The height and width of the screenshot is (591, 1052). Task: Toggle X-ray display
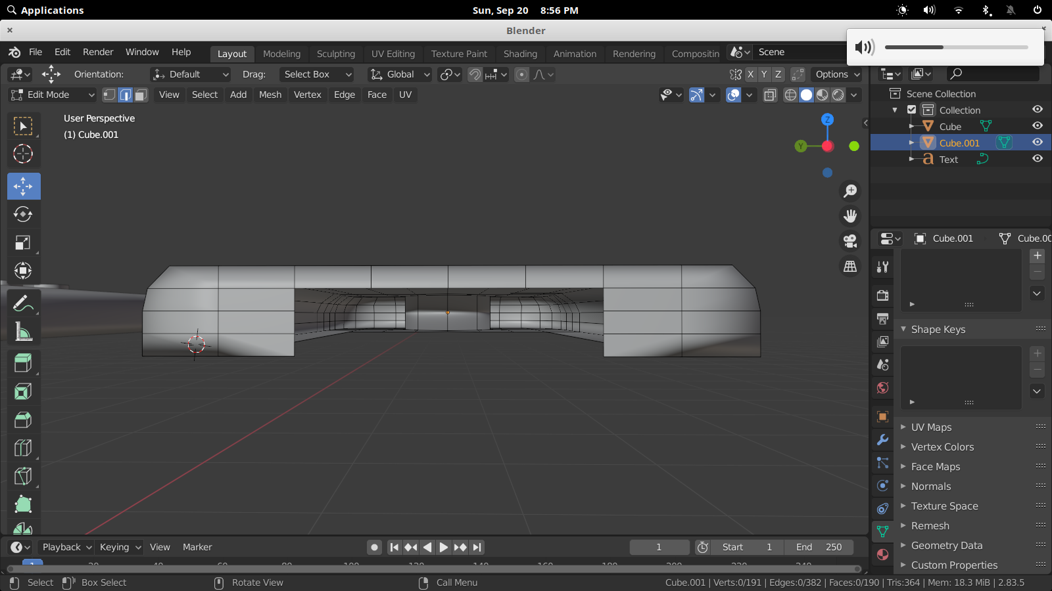[x=770, y=95]
